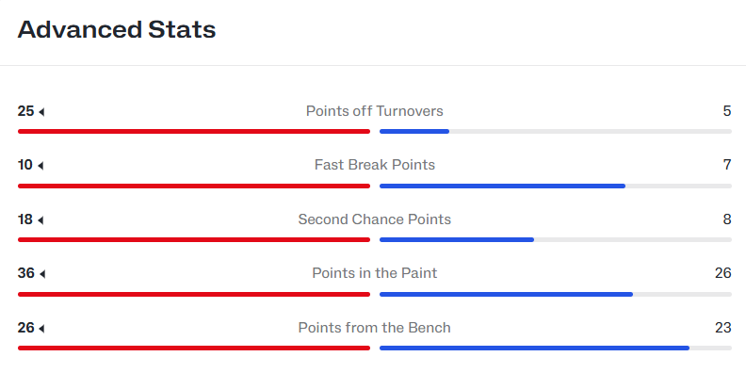Click the red Points from the Bench bar
Image resolution: width=746 pixels, height=373 pixels.
coord(194,349)
